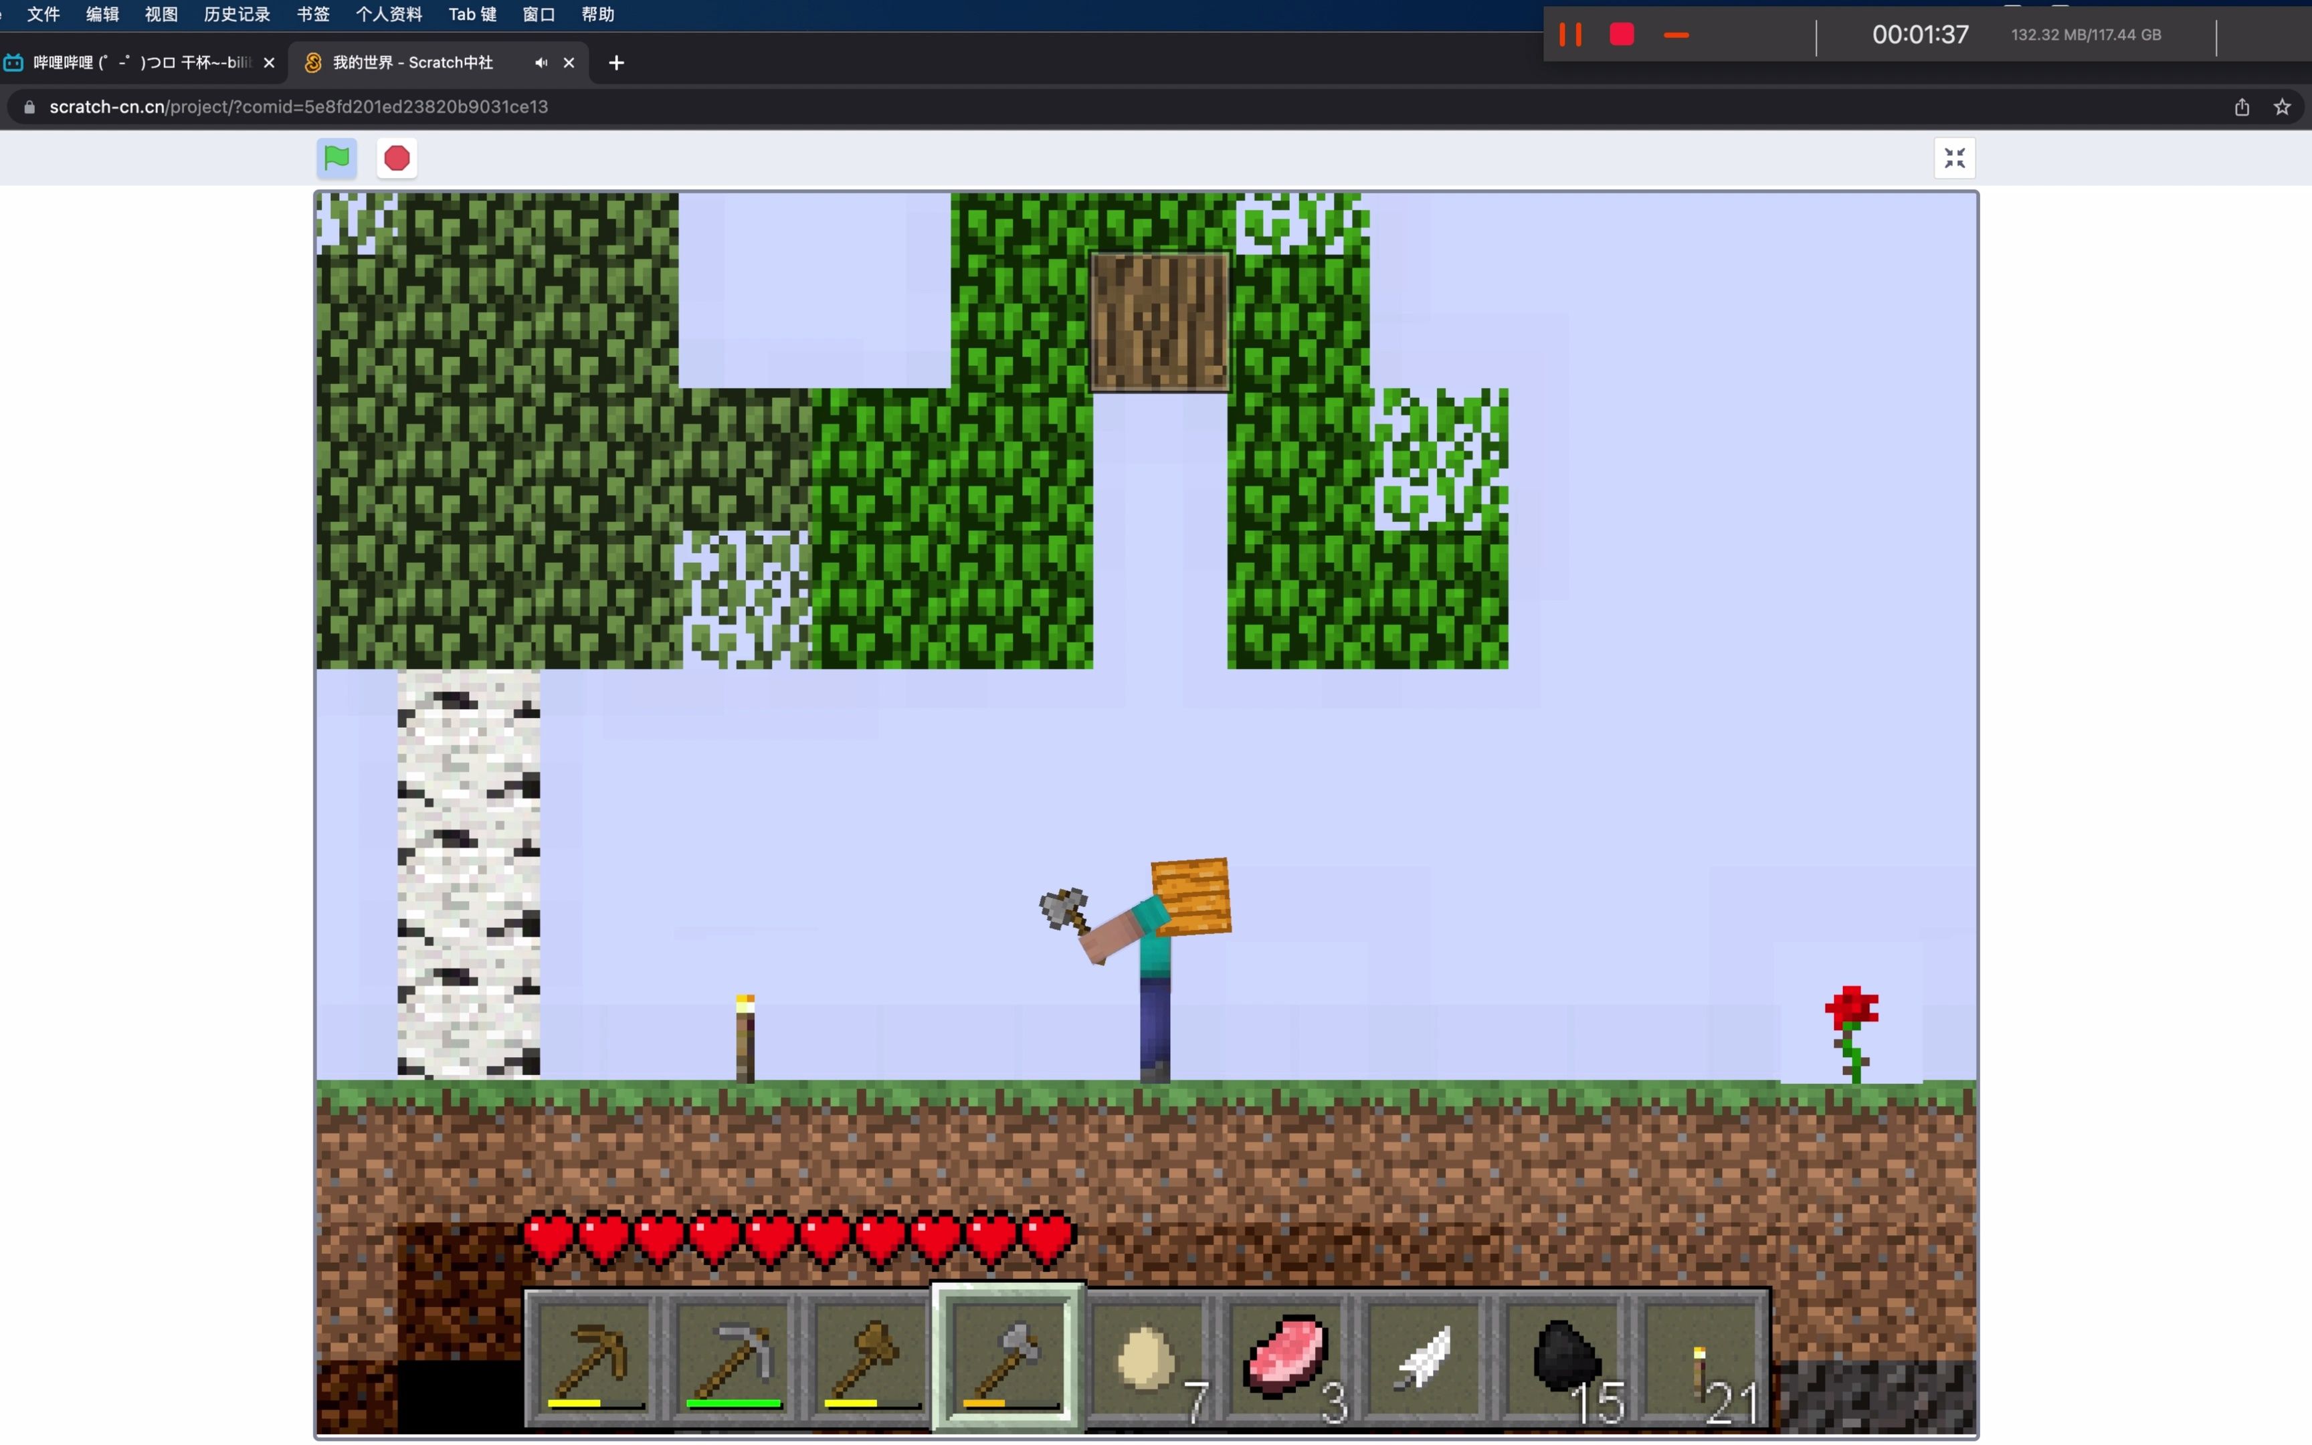The width and height of the screenshot is (2312, 1445).
Task: Open the 视图 menu
Action: click(x=161, y=14)
